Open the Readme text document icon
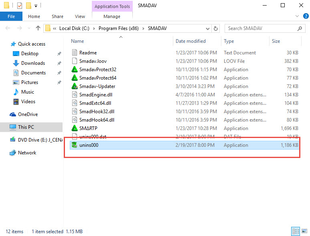Viewport: 310px width, 236px height. point(75,53)
